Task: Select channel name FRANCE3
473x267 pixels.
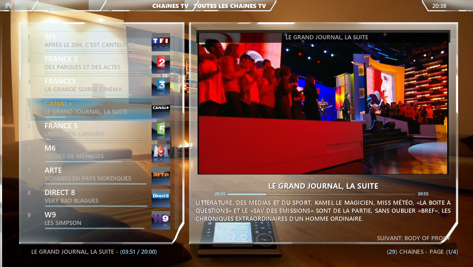Action: click(x=60, y=81)
